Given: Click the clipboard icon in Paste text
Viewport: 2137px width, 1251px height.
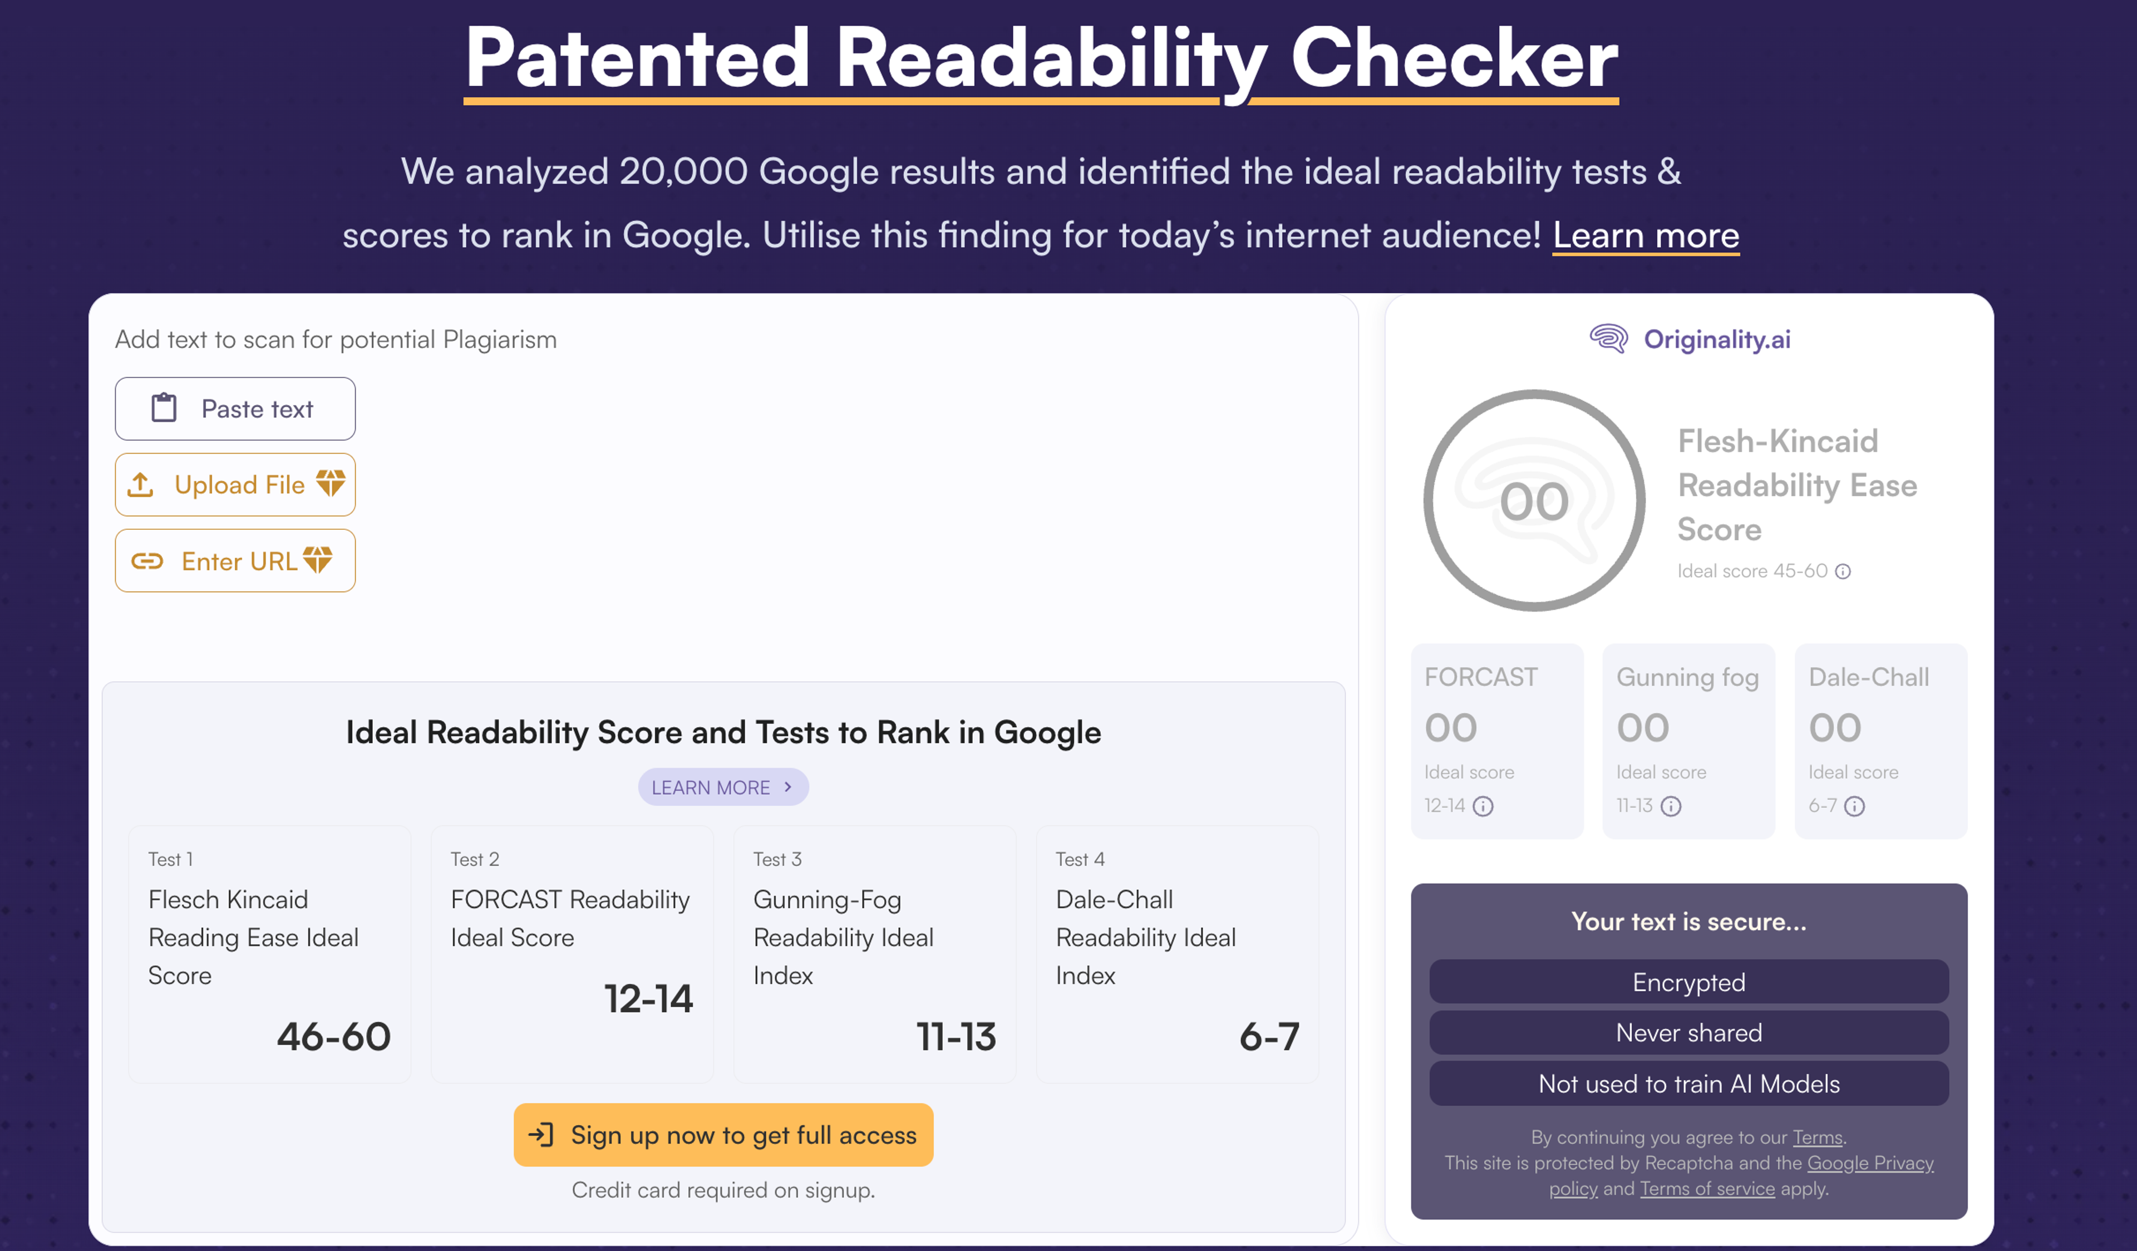Looking at the screenshot, I should pos(164,408).
